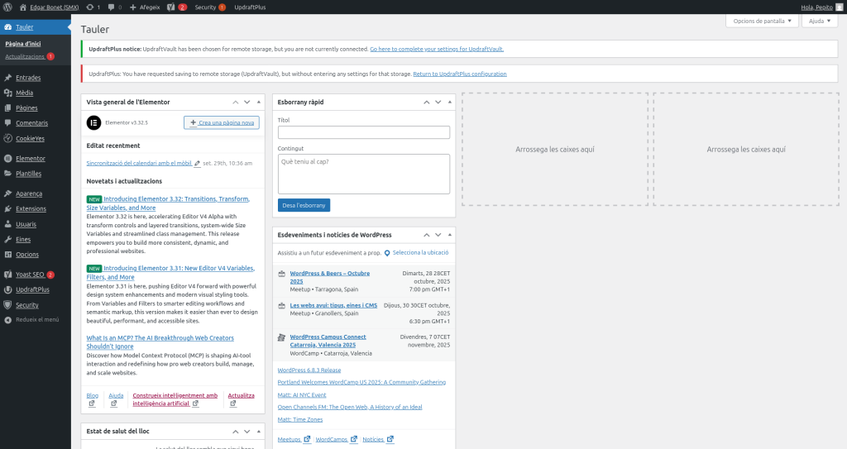Expand the Ajuda help dropdown
Viewport: 847px width, 449px height.
coord(819,21)
